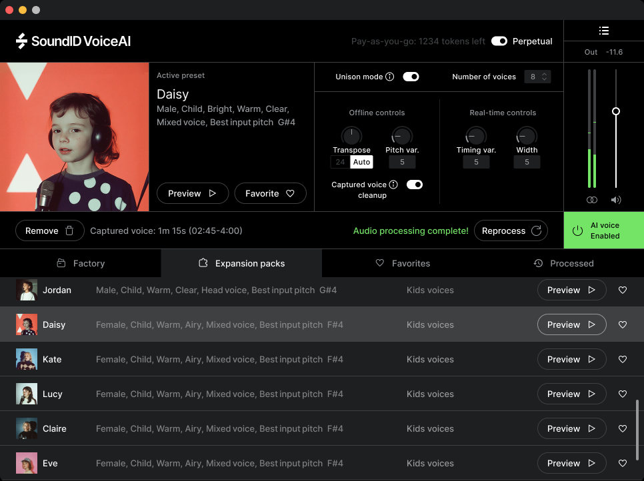This screenshot has width=644, height=481.
Task: Select Auto transpose option
Action: pyautogui.click(x=361, y=162)
